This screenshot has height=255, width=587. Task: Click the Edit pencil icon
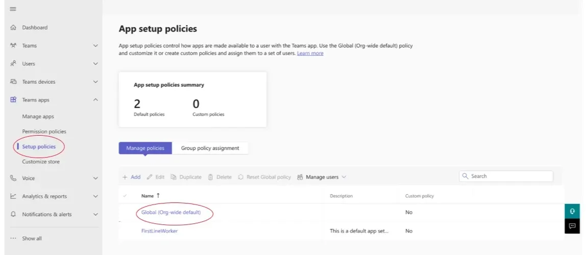[x=150, y=177]
